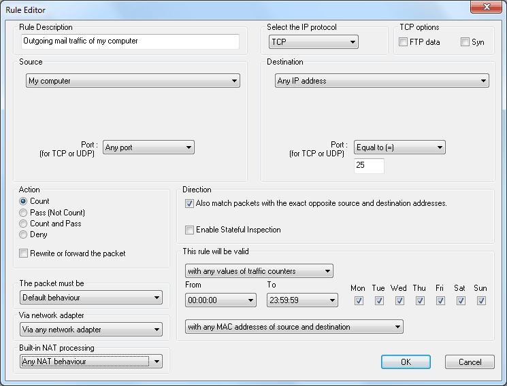Select Pass (Not Count) action
The image size is (507, 386).
(x=23, y=213)
